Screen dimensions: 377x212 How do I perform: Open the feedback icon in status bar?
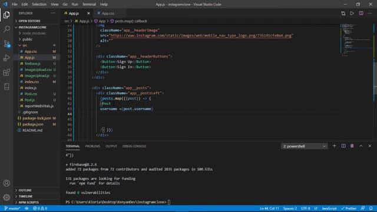tap(363, 208)
